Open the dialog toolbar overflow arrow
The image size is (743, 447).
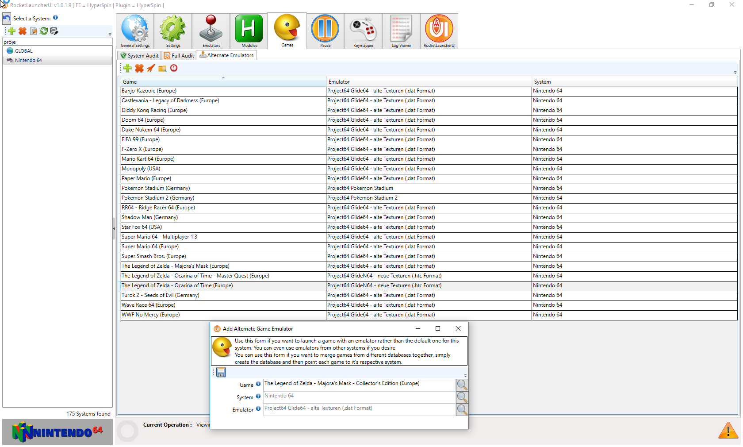click(x=465, y=375)
